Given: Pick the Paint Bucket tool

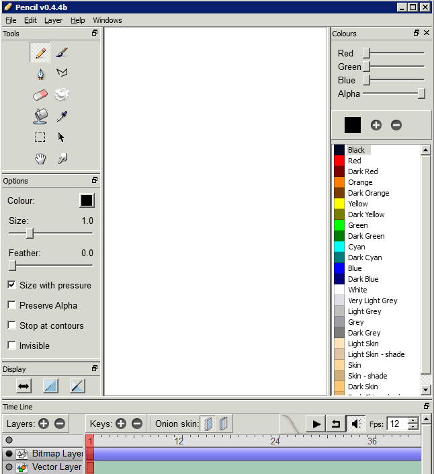Looking at the screenshot, I should coord(40,116).
